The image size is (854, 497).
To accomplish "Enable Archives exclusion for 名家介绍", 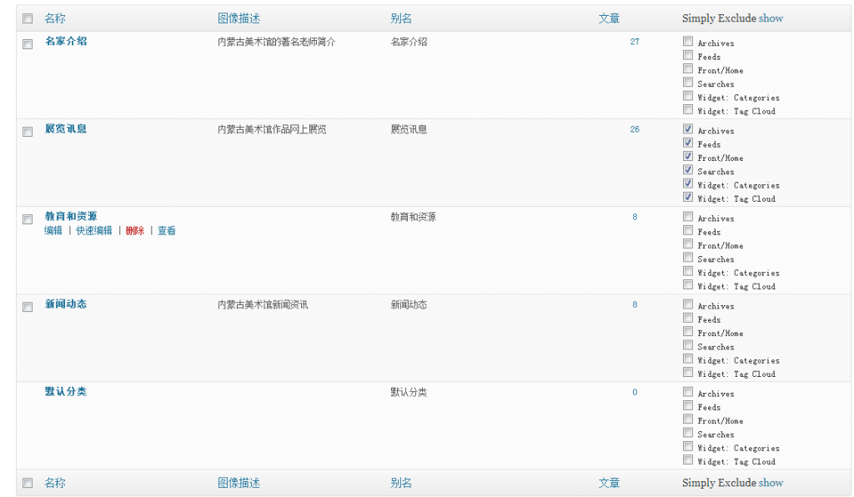I will (x=688, y=41).
